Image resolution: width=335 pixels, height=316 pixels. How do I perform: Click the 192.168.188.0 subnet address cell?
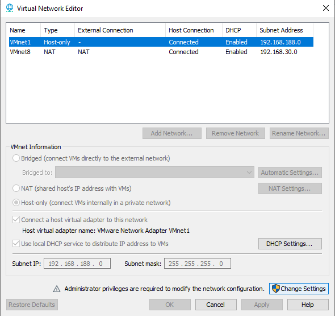tap(280, 42)
